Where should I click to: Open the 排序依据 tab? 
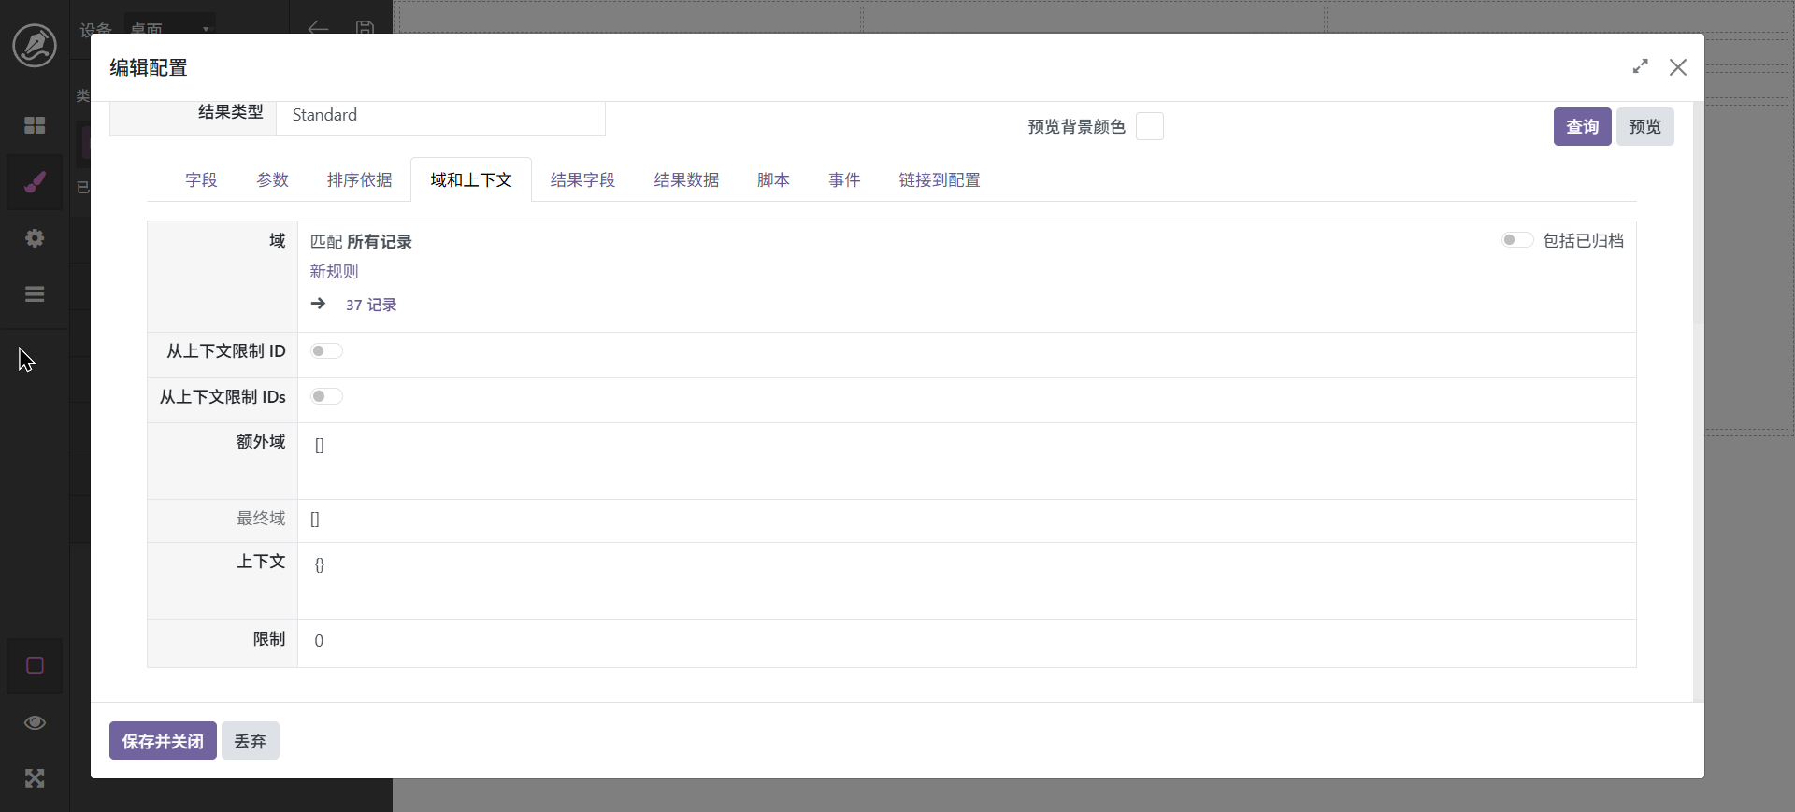coord(359,180)
